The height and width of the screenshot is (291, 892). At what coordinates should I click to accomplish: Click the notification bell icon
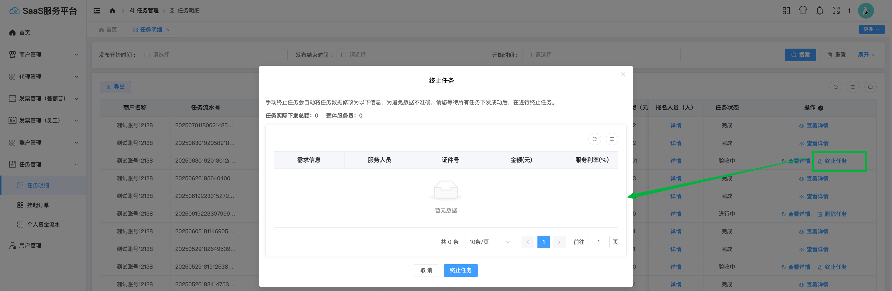[x=819, y=11]
